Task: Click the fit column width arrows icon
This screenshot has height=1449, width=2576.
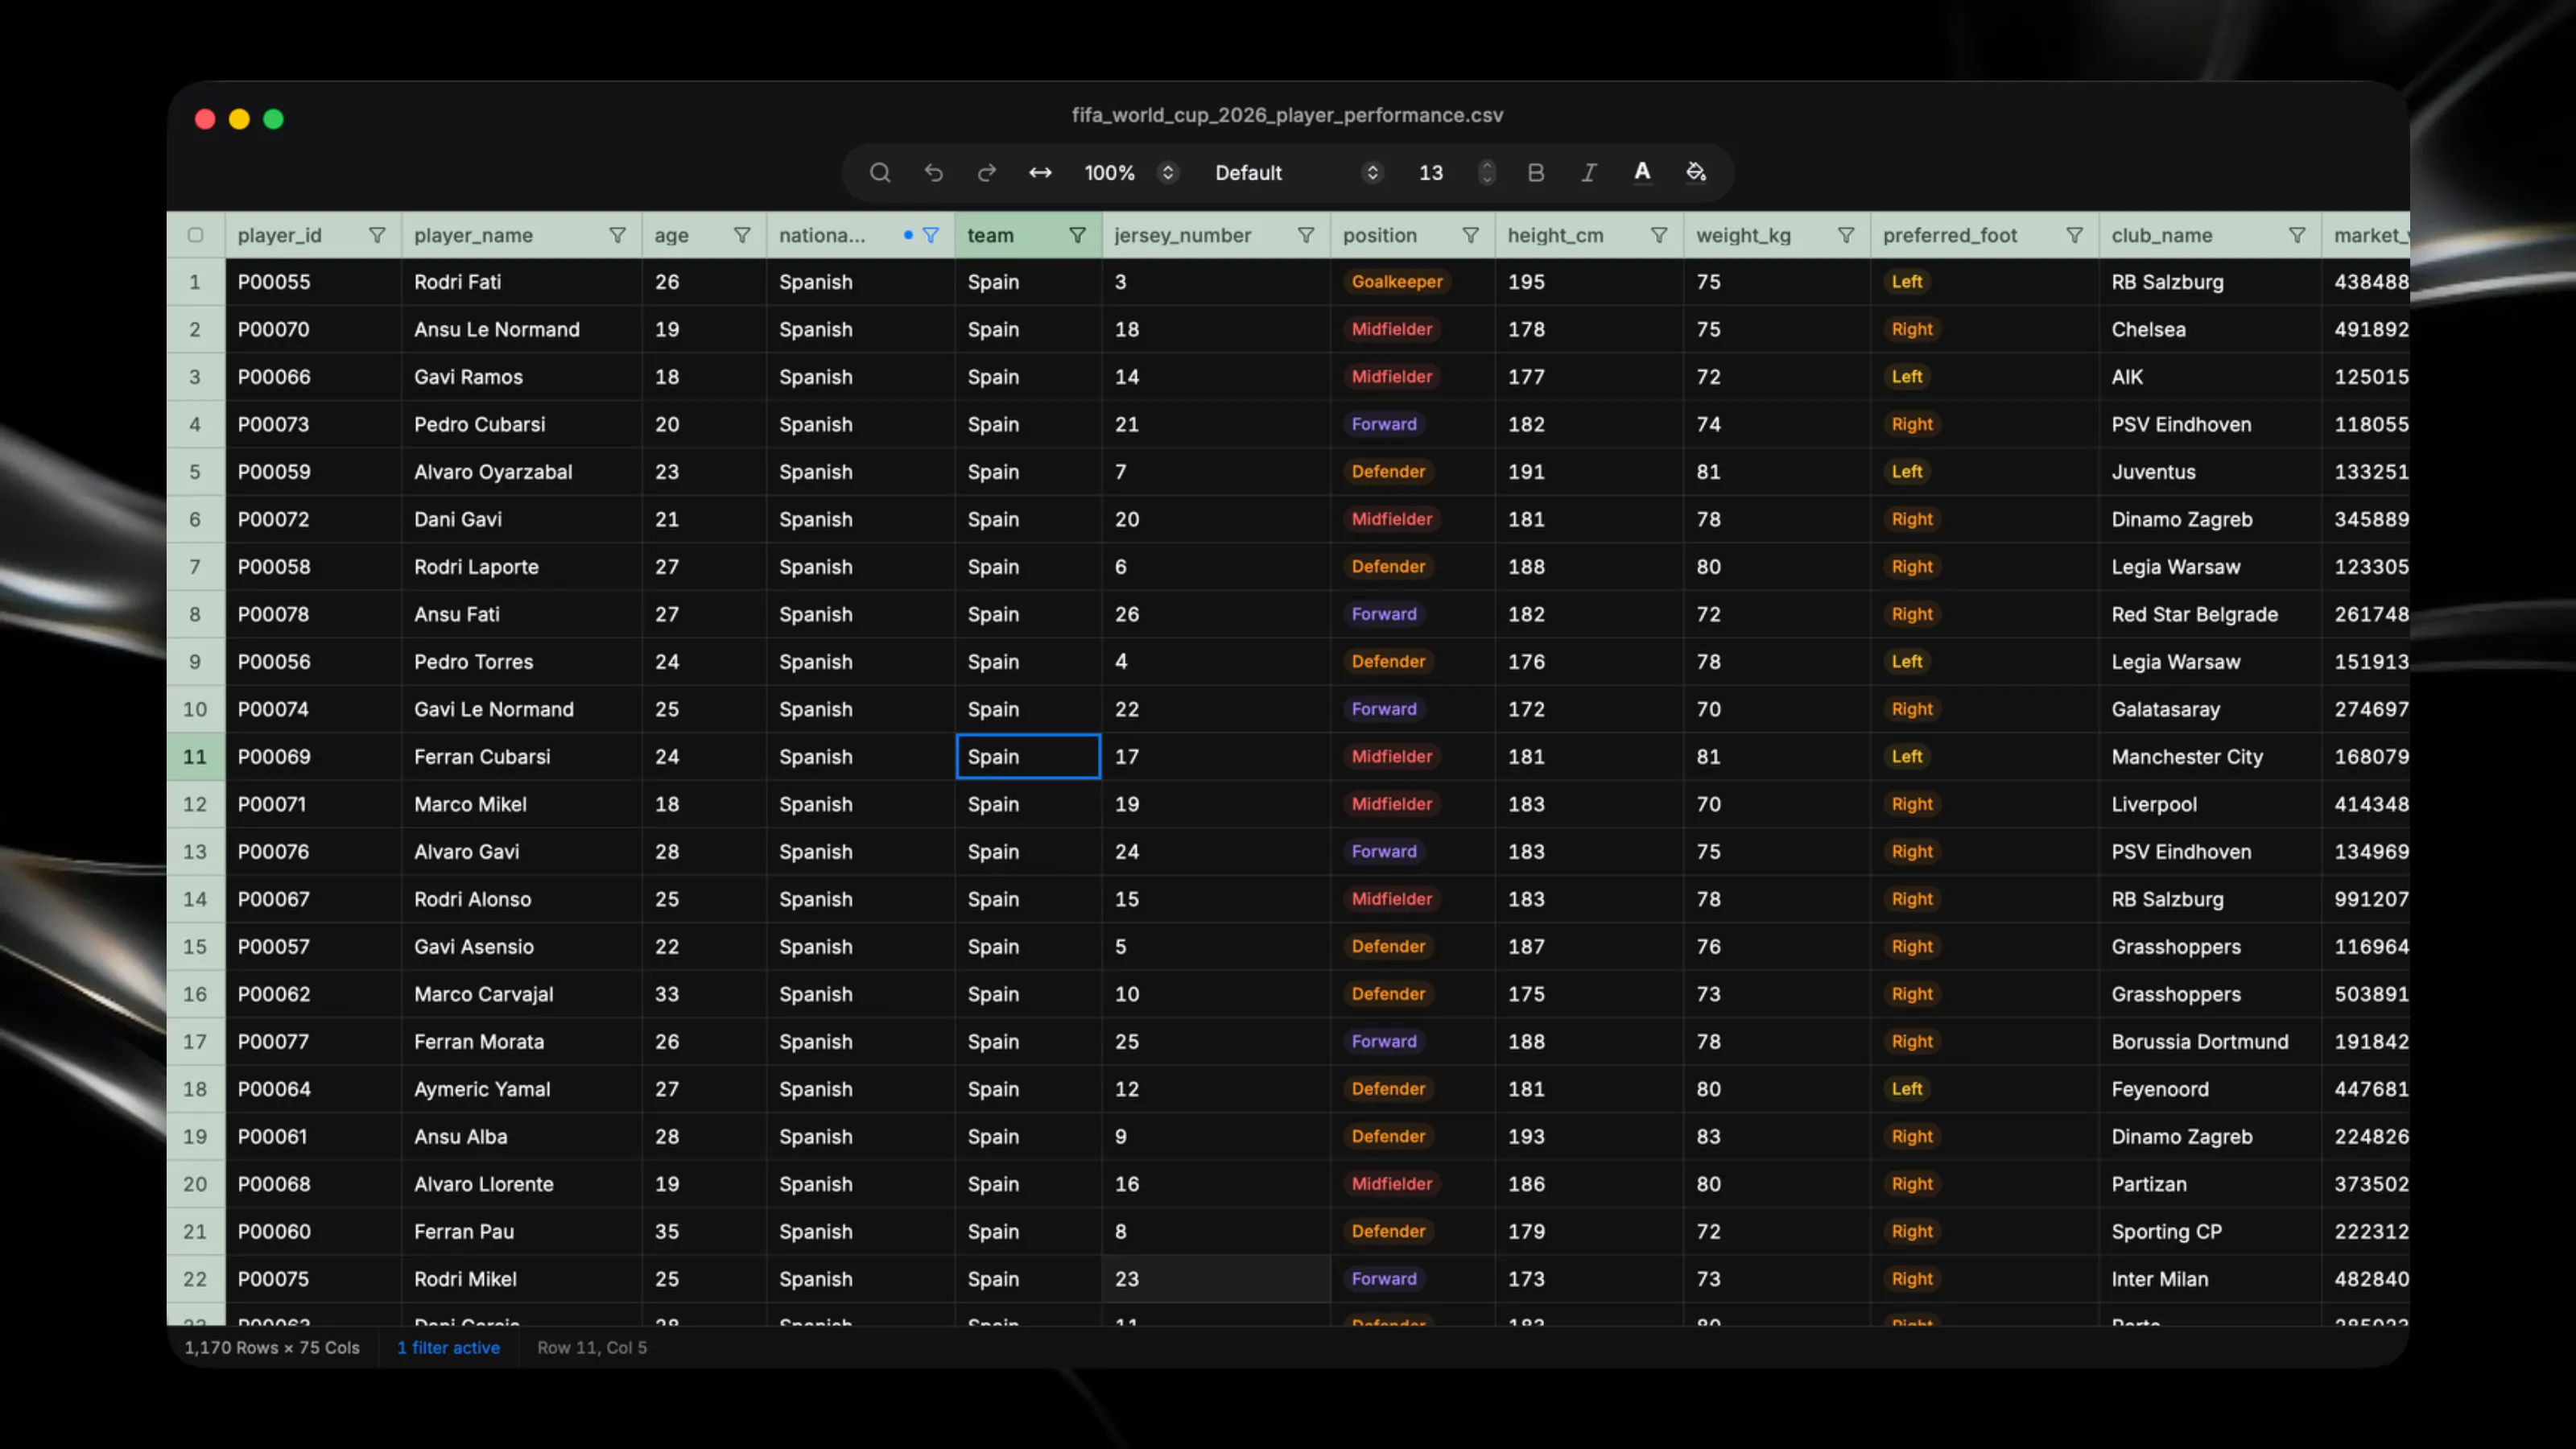Action: (x=1040, y=173)
